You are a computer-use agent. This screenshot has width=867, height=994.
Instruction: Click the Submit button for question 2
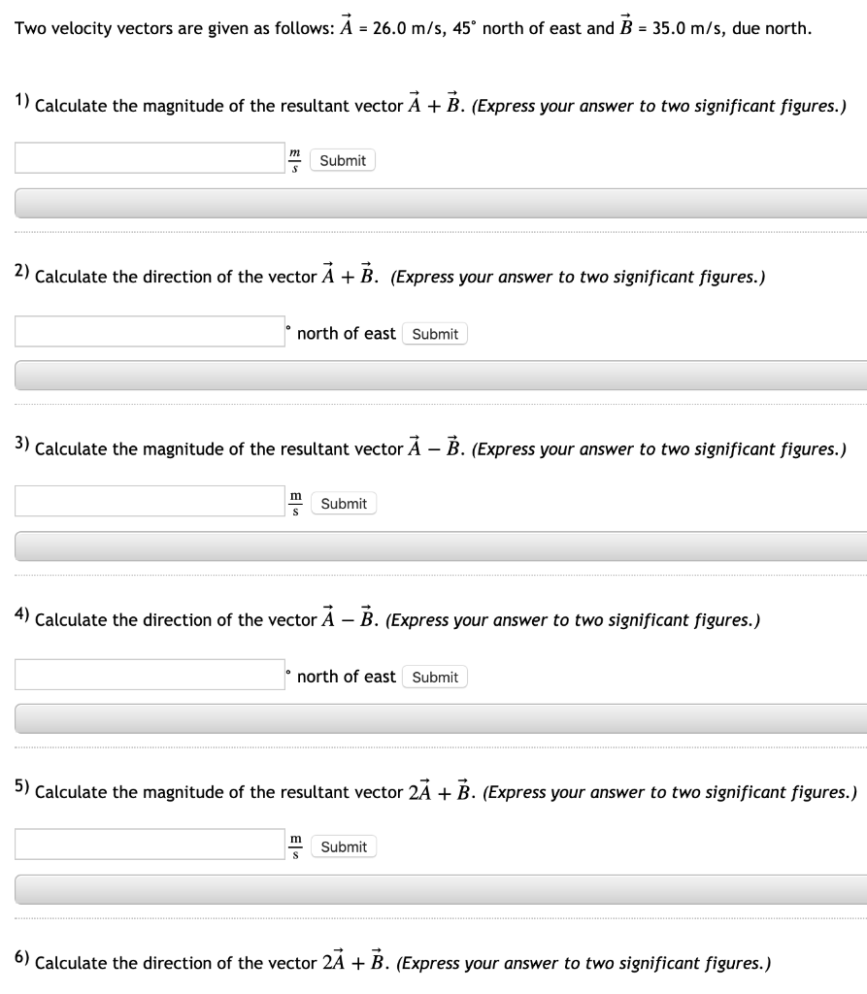[434, 333]
